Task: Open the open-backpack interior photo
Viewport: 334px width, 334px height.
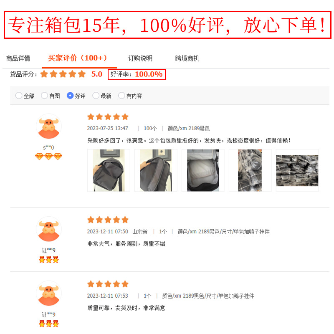Action: point(203,170)
